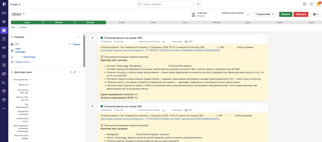Viewport: 322px width, 142px height.
Task: Open Insights chart icon in sidebar
Action: (4, 82)
